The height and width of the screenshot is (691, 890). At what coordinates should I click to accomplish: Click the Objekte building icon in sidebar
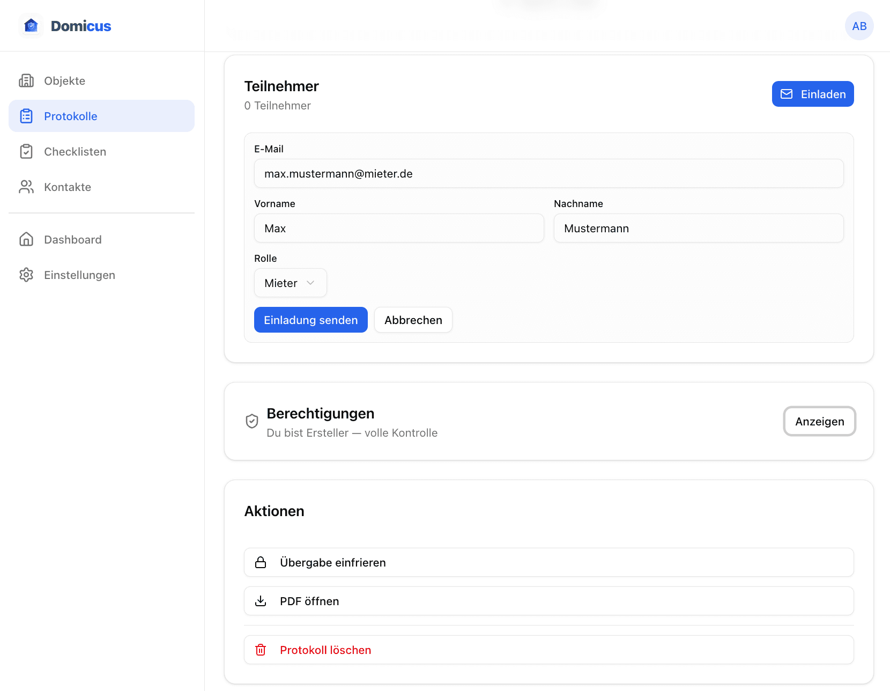tap(26, 80)
